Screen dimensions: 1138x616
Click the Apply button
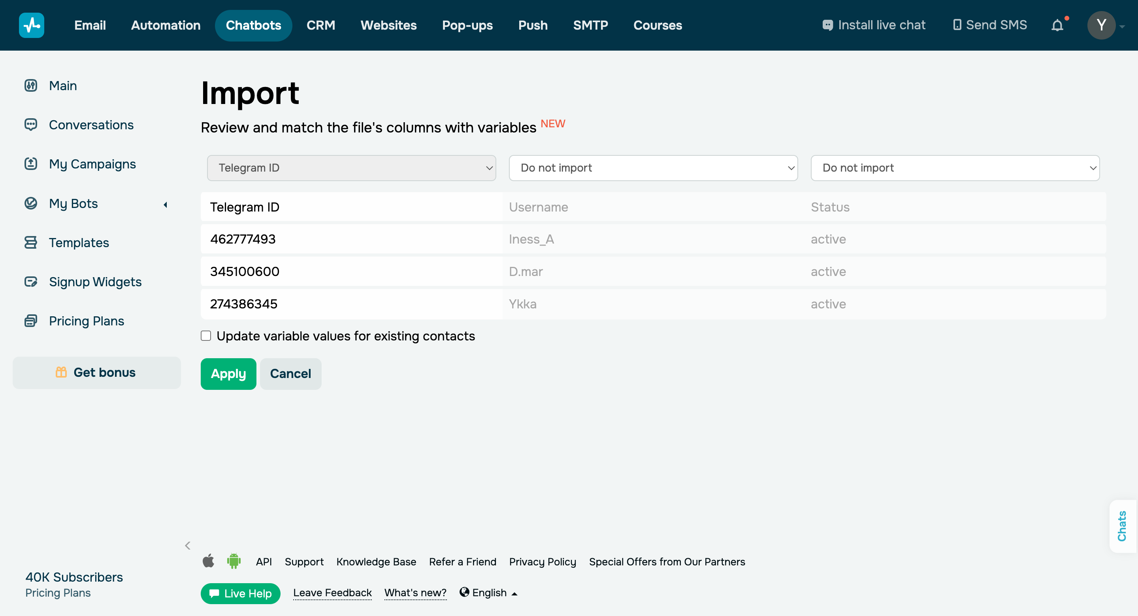click(228, 373)
